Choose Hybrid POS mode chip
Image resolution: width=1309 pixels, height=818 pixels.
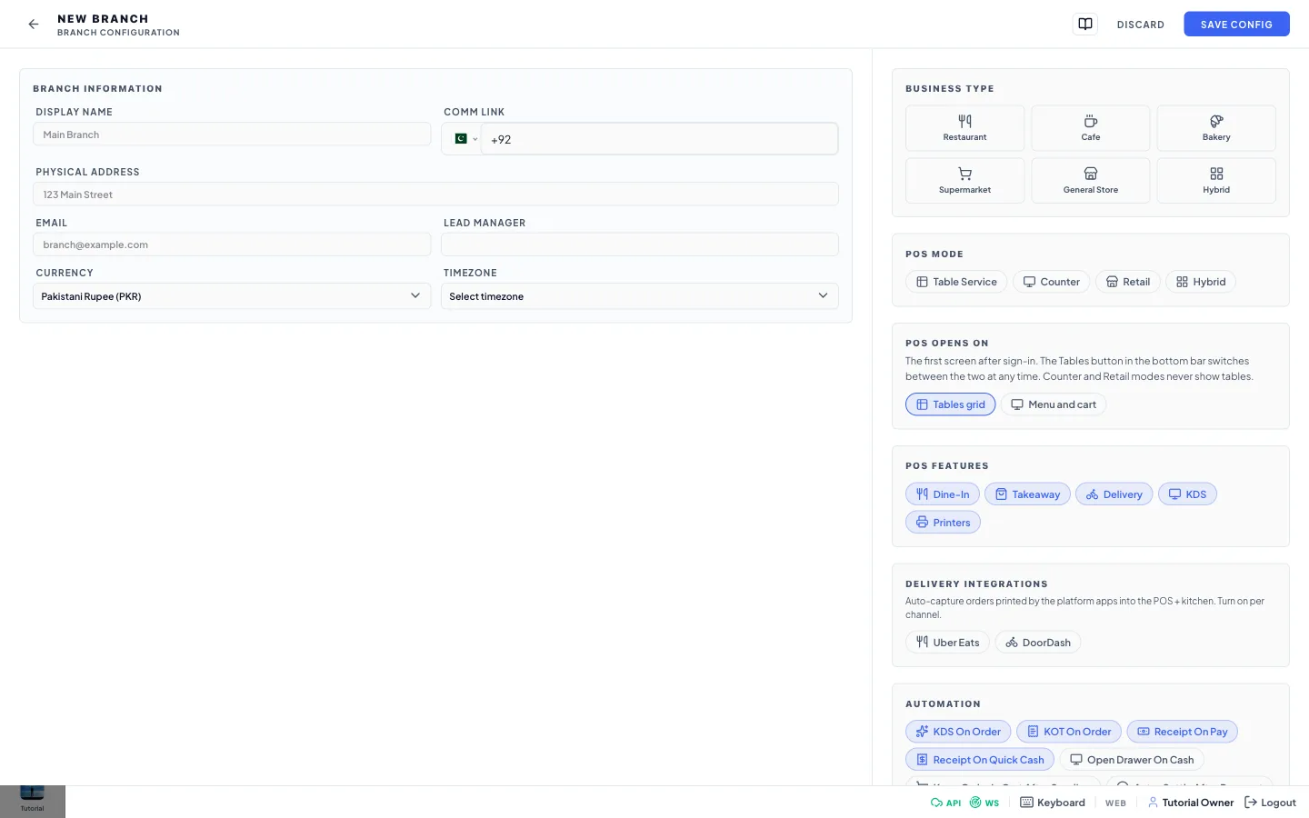1201,282
